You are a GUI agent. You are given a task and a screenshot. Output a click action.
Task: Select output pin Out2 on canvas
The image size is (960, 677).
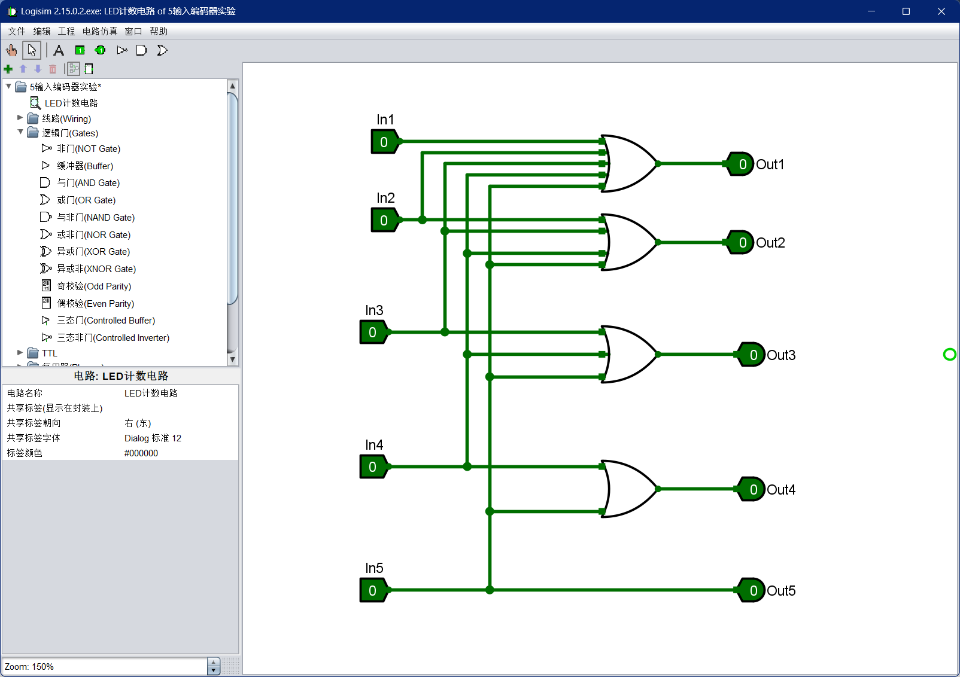click(740, 242)
